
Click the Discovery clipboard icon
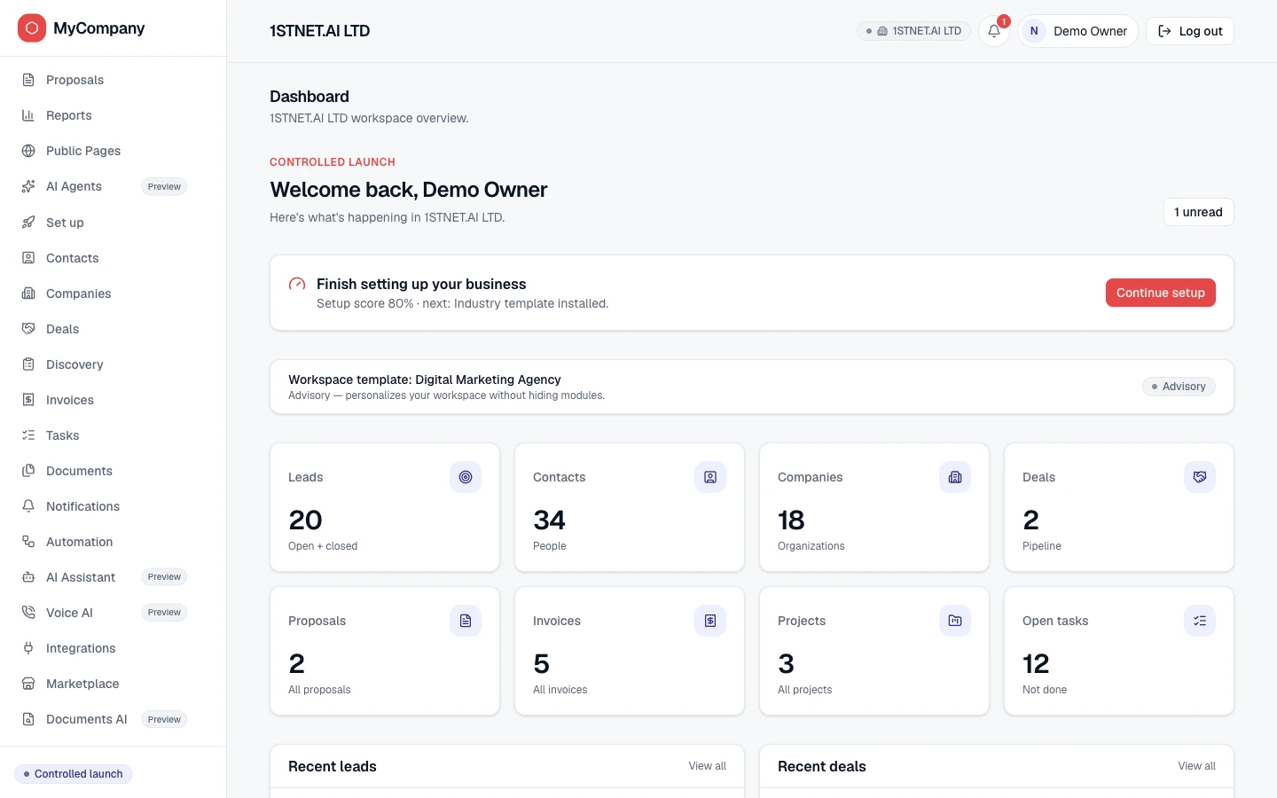tap(28, 364)
